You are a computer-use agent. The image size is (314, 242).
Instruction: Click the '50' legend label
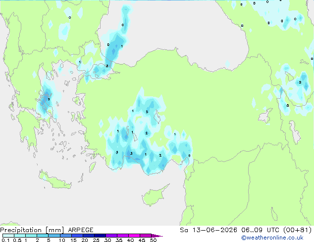pyautogui.click(x=153, y=240)
